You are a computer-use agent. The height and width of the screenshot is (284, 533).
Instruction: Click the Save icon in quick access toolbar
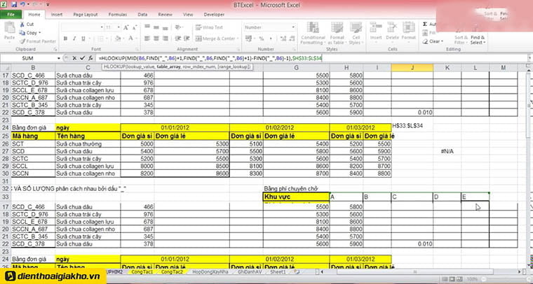(15, 3)
